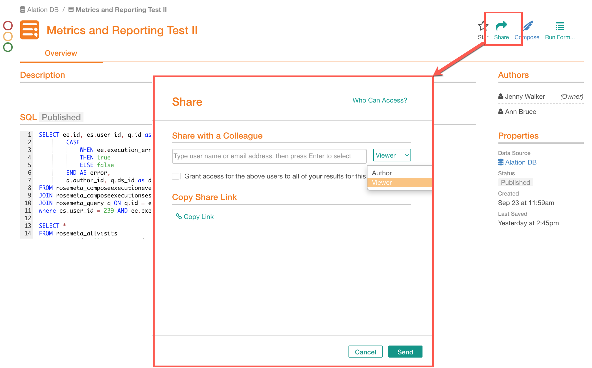Open Compose with the feather icon
This screenshot has width=592, height=368.
coord(528,26)
